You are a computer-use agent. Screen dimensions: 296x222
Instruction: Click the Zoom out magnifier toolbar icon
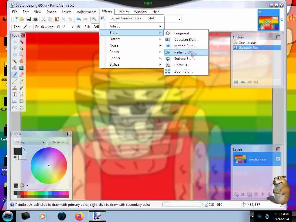(94, 19)
